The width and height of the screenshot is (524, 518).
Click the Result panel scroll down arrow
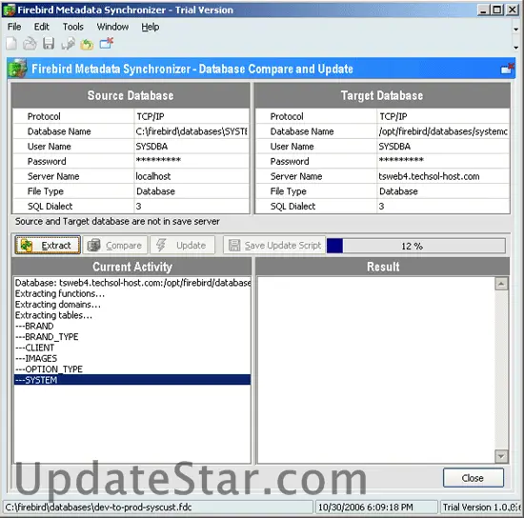(x=501, y=456)
